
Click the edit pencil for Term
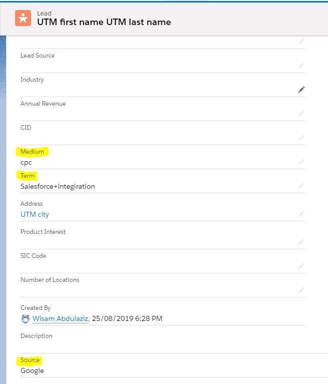click(301, 186)
